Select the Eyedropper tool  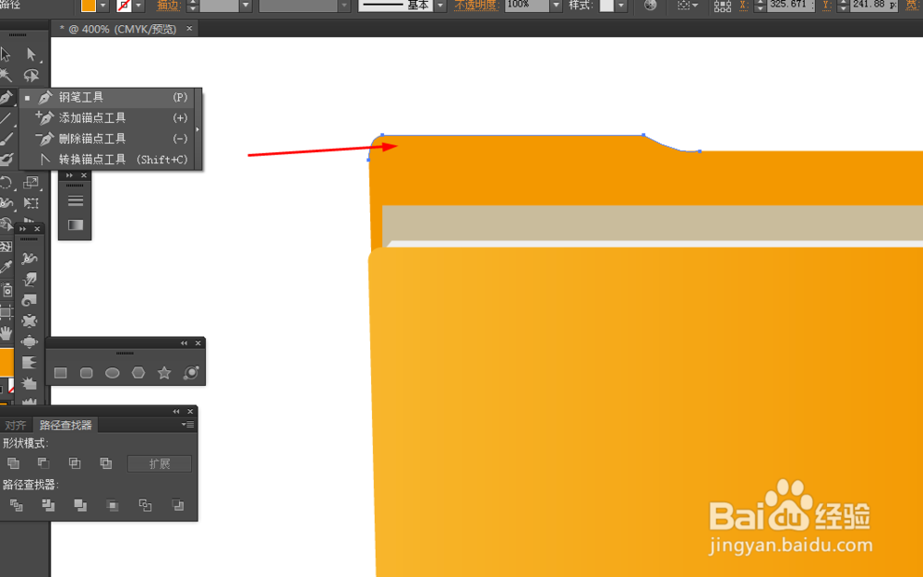coord(6,268)
